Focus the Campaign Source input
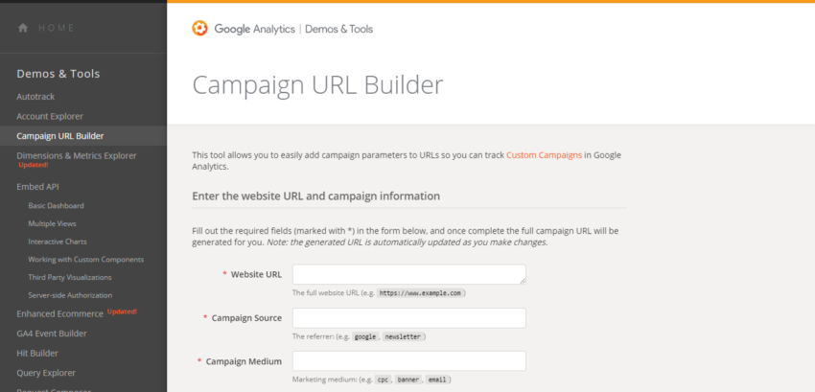This screenshot has width=815, height=392. (x=408, y=318)
